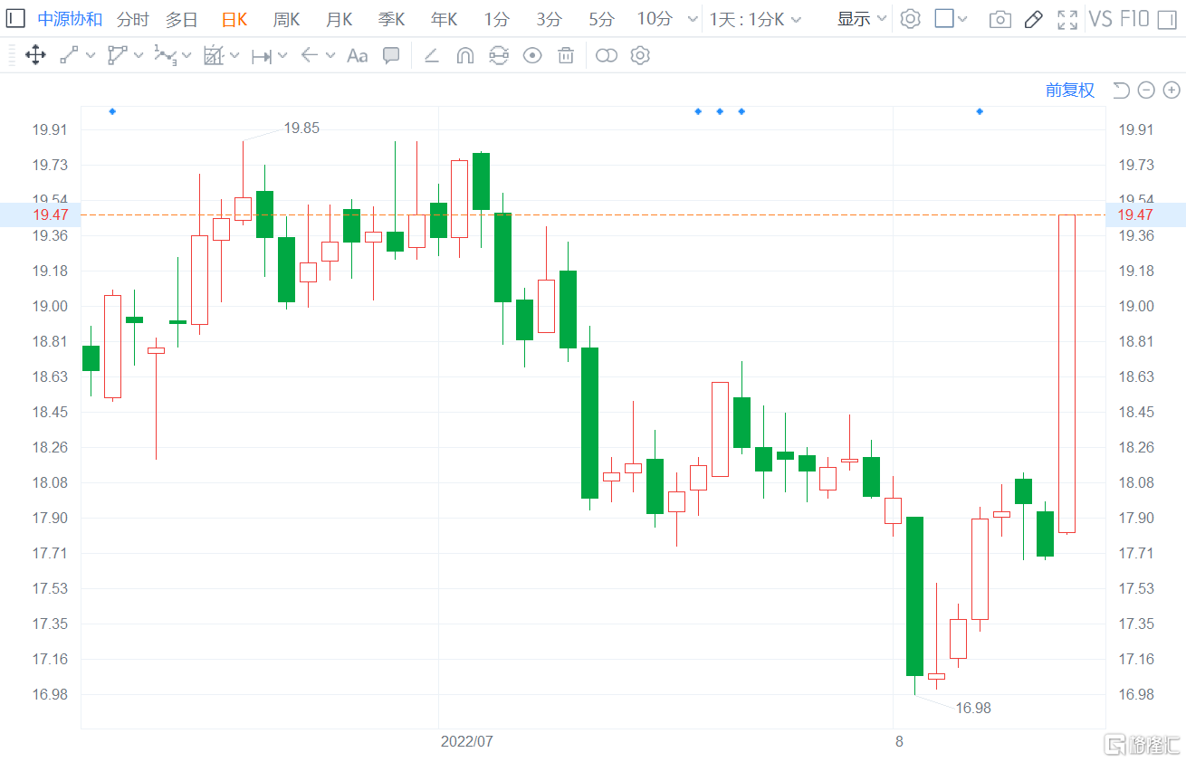Select the 日K period tab
Screen dimensions: 1186x762
(x=234, y=19)
